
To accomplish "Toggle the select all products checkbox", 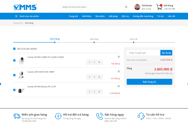I will point(14,49).
